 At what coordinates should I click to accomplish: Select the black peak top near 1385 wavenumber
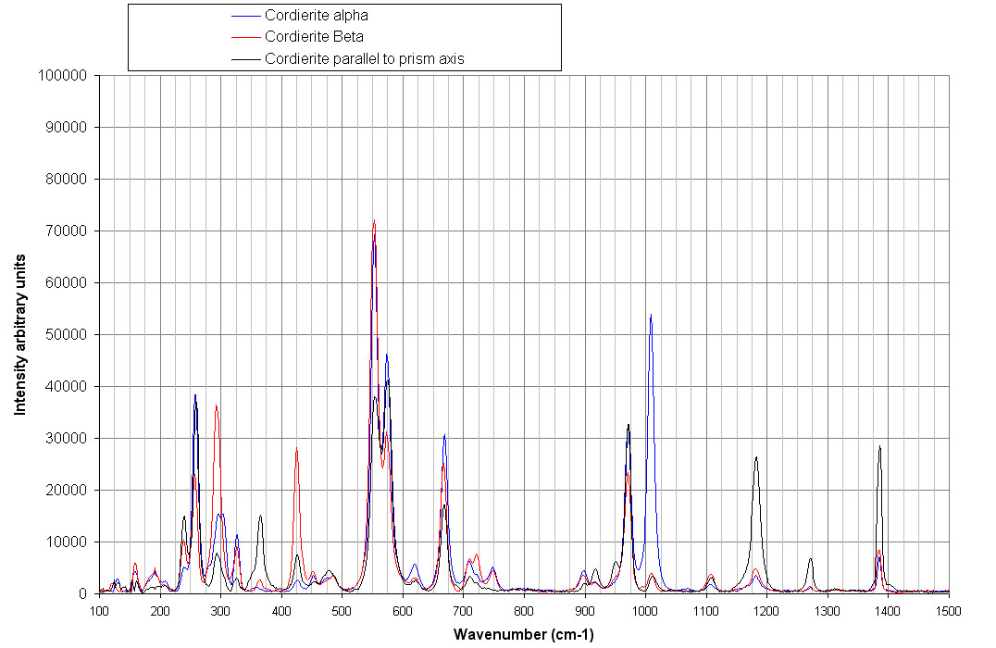point(879,447)
